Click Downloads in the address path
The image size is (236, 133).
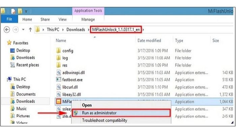(x=76, y=29)
